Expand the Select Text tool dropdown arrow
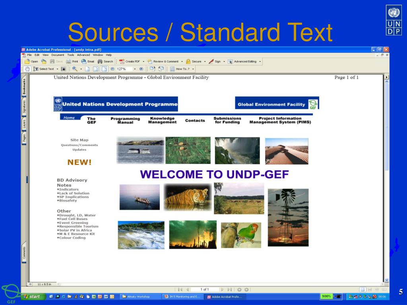This screenshot has width=407, height=305. (57, 69)
